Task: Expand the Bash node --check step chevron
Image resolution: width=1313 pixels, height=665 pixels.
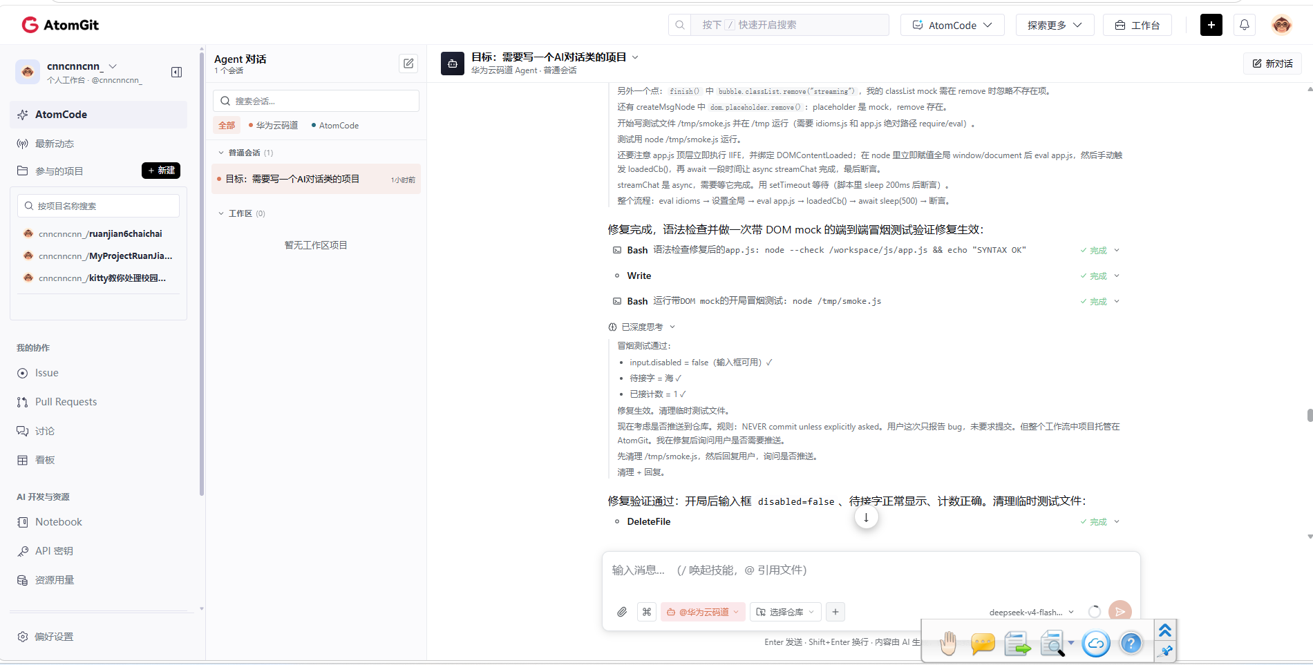Action: [x=1117, y=250]
